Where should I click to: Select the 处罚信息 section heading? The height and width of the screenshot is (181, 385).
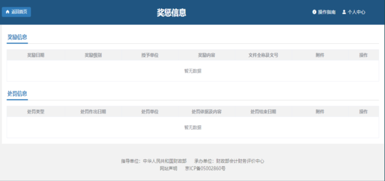coord(17,94)
